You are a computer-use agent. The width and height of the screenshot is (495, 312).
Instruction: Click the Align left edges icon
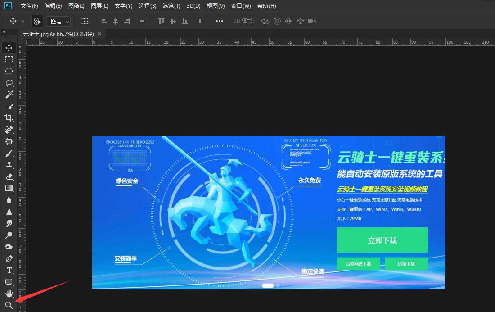click(103, 21)
